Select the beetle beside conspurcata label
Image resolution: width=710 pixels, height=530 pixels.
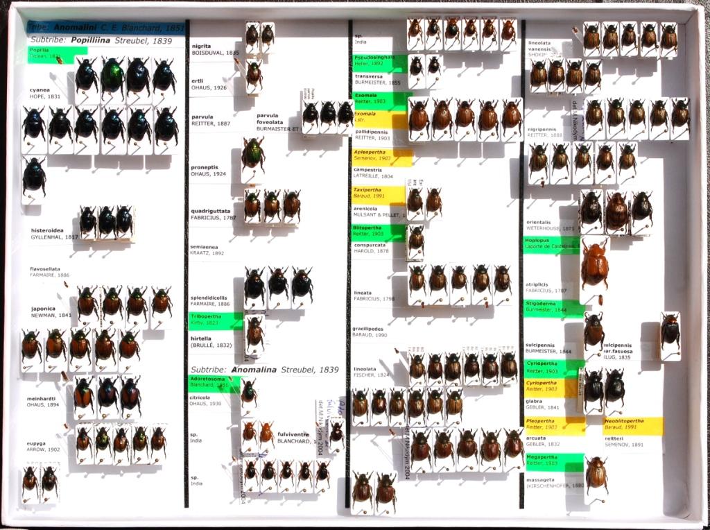point(416,240)
